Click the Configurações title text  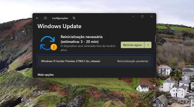point(60,18)
